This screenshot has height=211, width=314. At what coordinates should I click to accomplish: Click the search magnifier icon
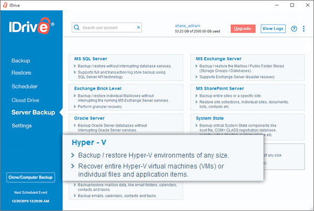77,27
